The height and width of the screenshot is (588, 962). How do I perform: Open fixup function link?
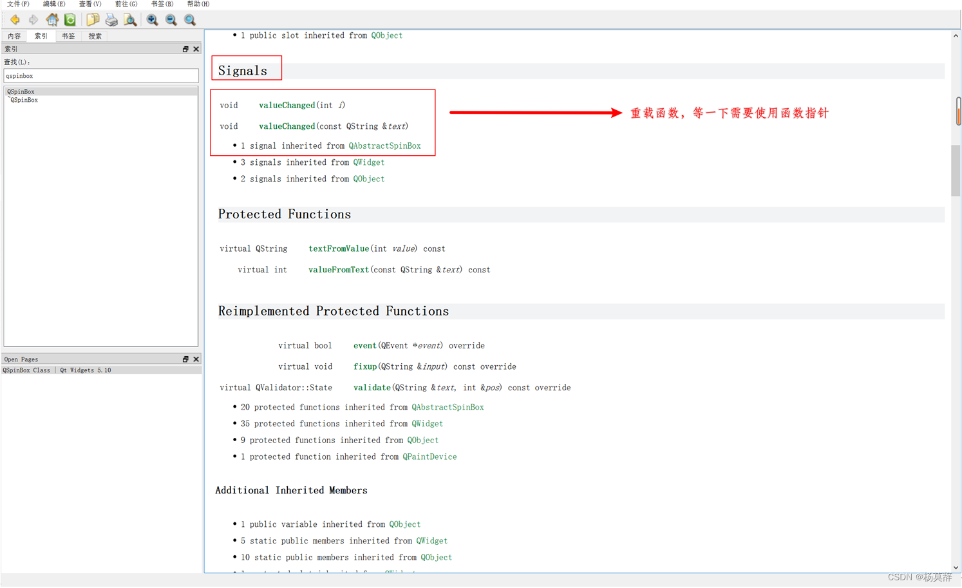(x=365, y=367)
